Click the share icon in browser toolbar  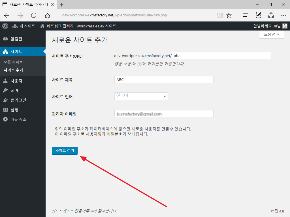(271, 15)
